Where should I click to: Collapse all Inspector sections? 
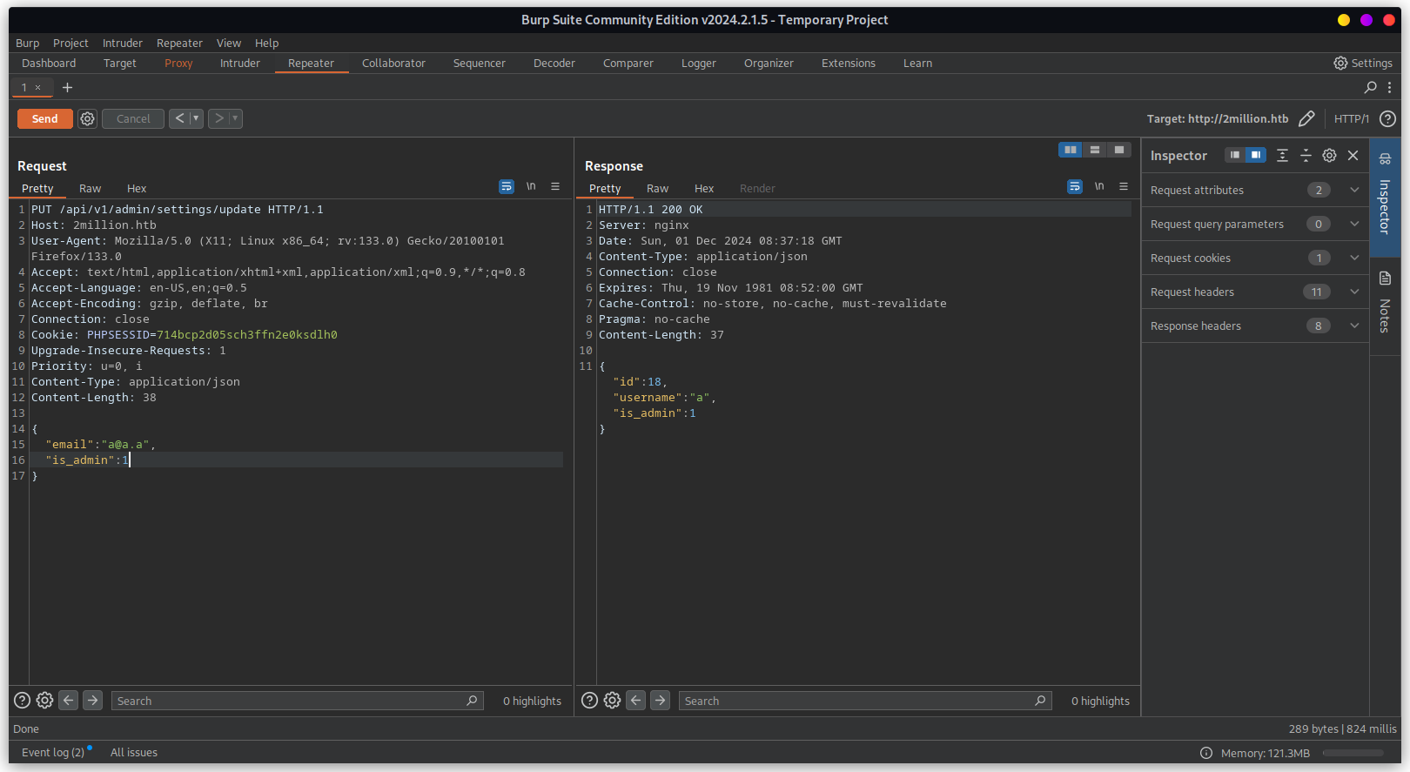click(1306, 155)
